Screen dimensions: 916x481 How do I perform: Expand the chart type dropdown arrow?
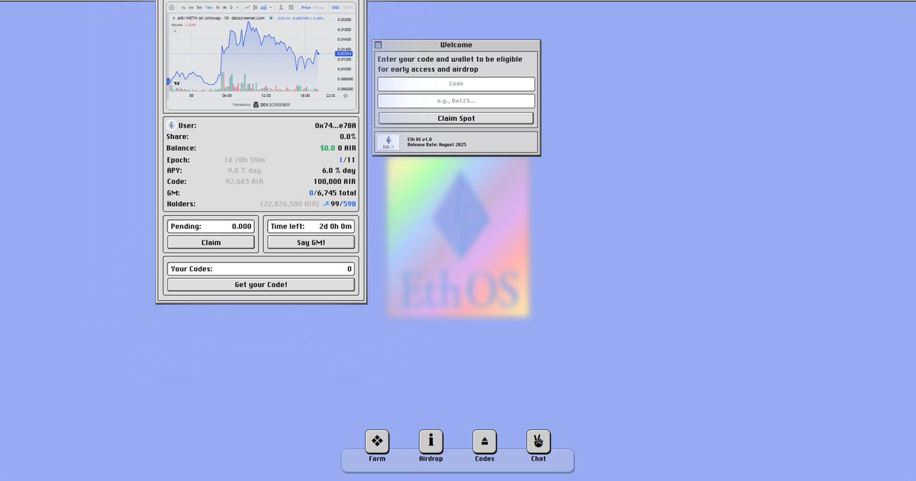click(271, 8)
